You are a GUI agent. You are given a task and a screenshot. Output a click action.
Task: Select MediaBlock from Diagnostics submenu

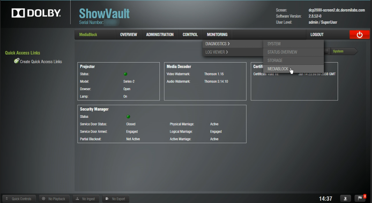point(278,69)
